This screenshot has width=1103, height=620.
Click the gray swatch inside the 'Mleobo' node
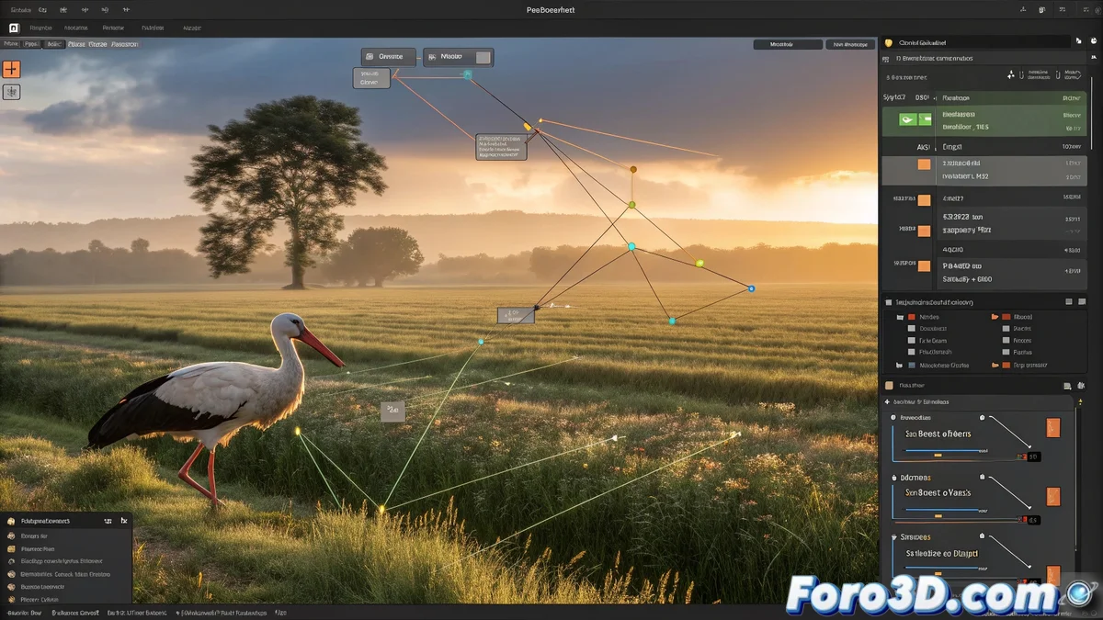point(483,58)
